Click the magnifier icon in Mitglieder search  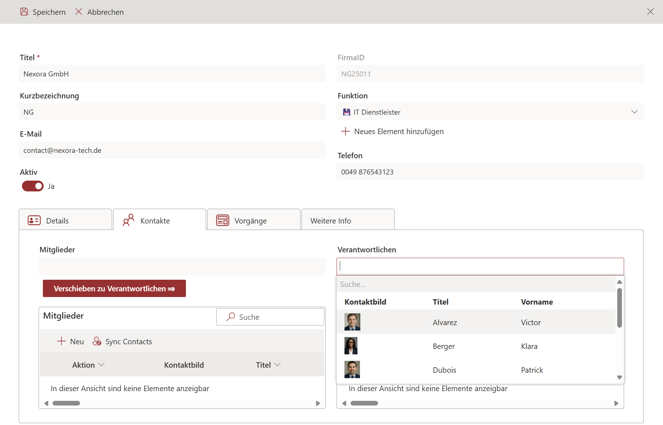click(x=231, y=317)
